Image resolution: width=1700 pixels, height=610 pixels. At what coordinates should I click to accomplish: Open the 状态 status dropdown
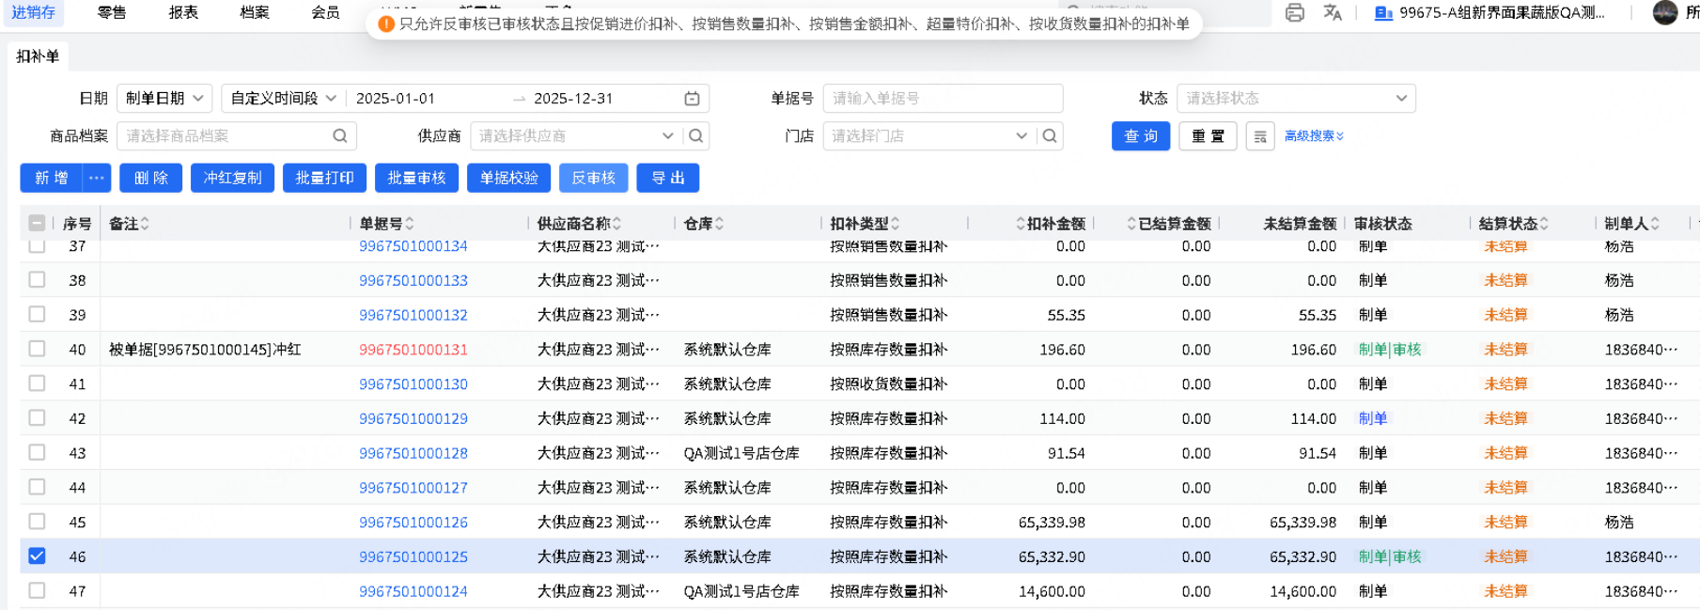tap(1296, 99)
